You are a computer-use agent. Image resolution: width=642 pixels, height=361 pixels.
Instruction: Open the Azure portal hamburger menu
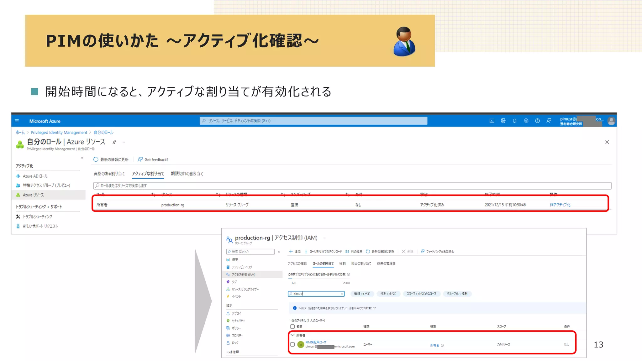(17, 121)
